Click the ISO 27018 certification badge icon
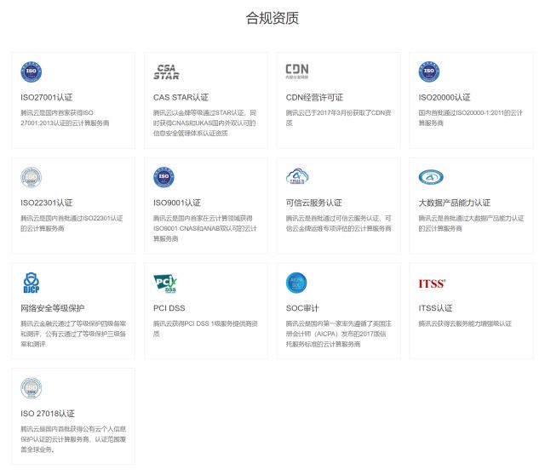Image resolution: width=545 pixels, height=475 pixels. click(32, 388)
